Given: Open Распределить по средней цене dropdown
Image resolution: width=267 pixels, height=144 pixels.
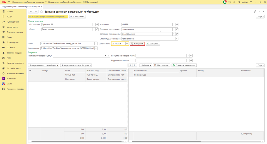Looking at the screenshot, I should point(44,65).
